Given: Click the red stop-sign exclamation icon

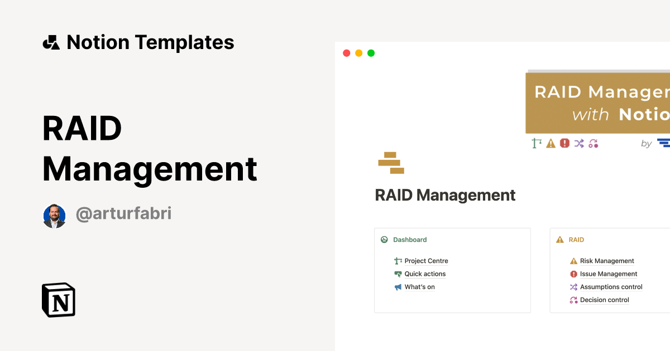Looking at the screenshot, I should click(564, 143).
